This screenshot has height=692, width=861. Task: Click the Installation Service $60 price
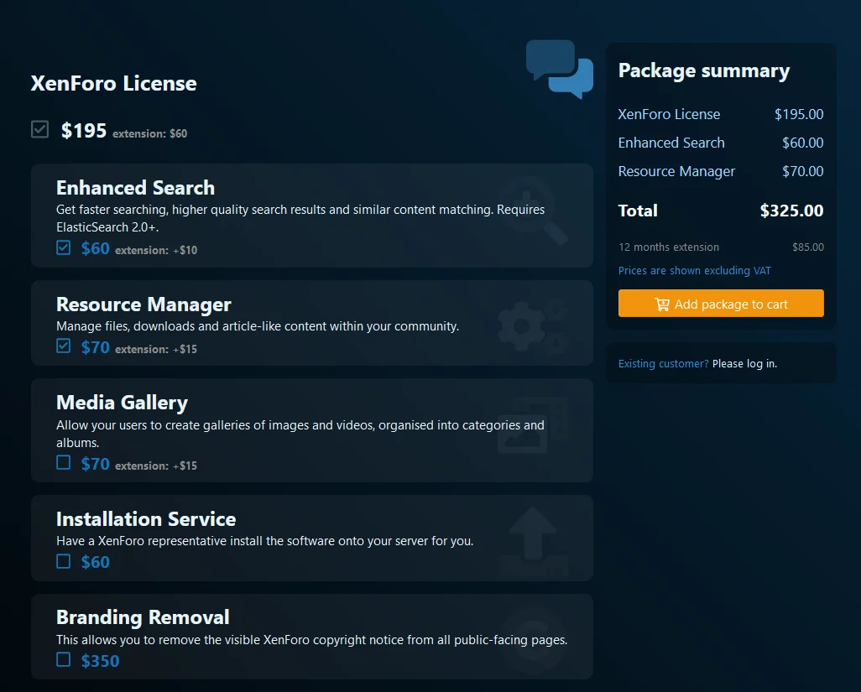(96, 562)
